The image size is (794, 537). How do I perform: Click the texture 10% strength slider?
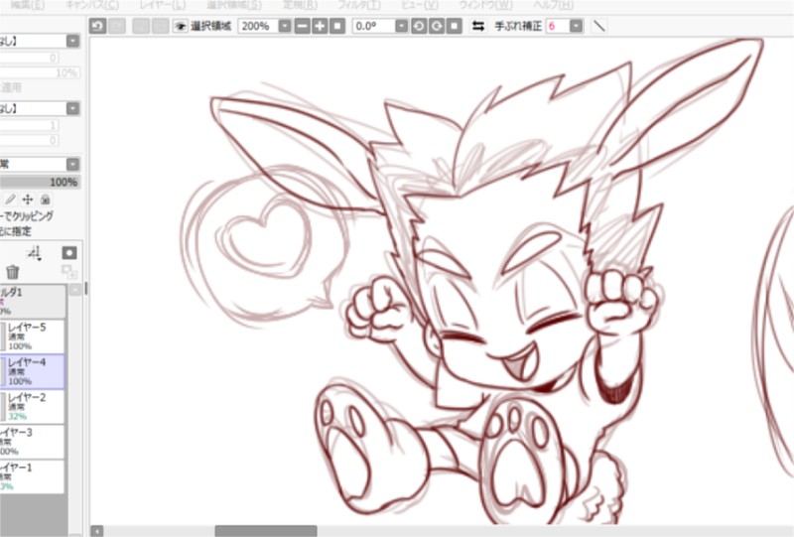tap(40, 72)
